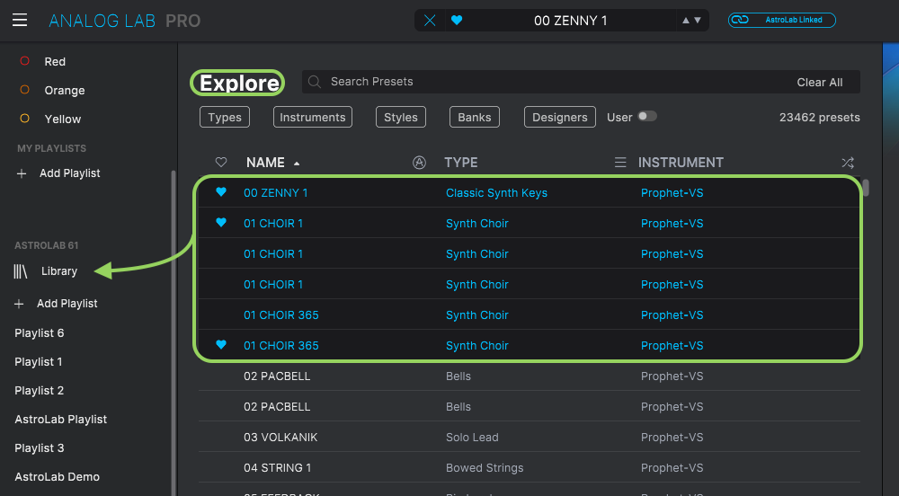Click the X icon beside the preset name
Image resolution: width=899 pixels, height=496 pixels.
pyautogui.click(x=430, y=21)
